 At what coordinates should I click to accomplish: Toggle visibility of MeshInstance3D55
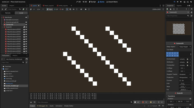click(26, 29)
